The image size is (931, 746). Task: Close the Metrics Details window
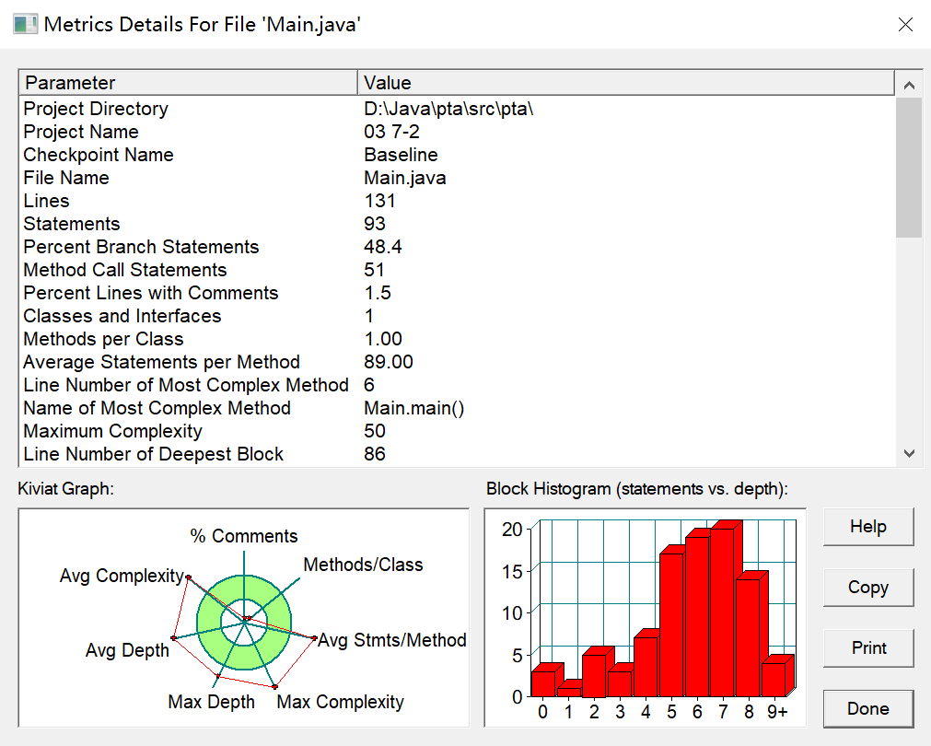[905, 24]
